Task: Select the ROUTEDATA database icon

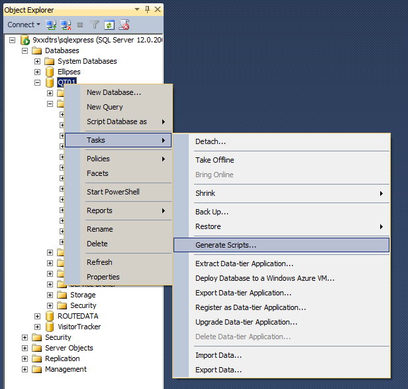Action: pyautogui.click(x=49, y=316)
